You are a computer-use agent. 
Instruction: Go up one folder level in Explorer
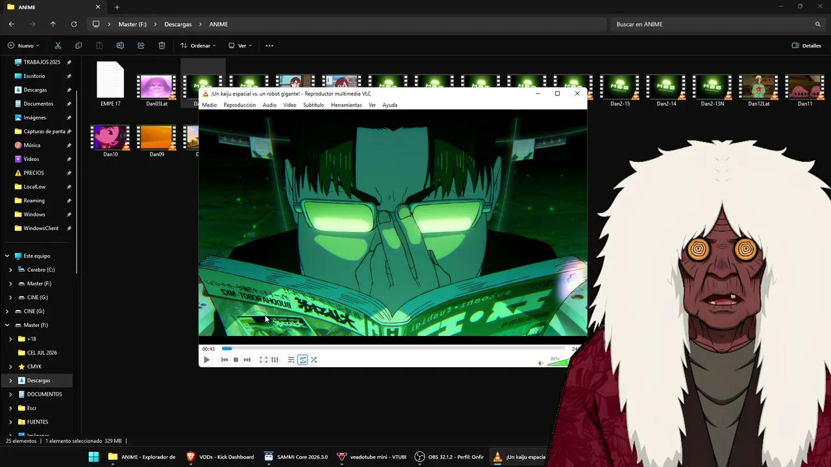pyautogui.click(x=53, y=24)
